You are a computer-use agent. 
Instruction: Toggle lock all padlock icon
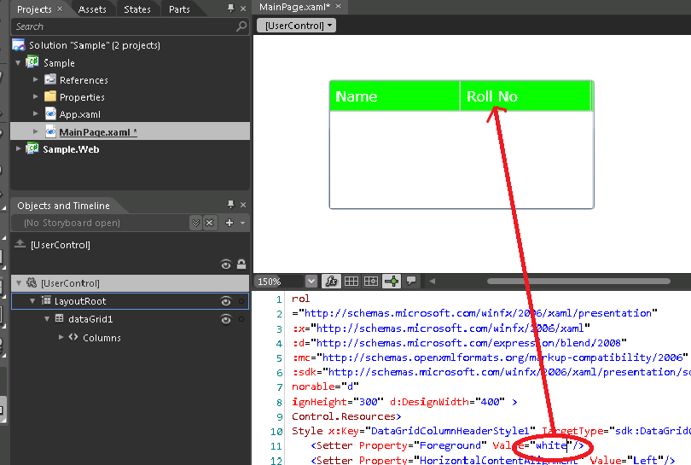point(241,264)
